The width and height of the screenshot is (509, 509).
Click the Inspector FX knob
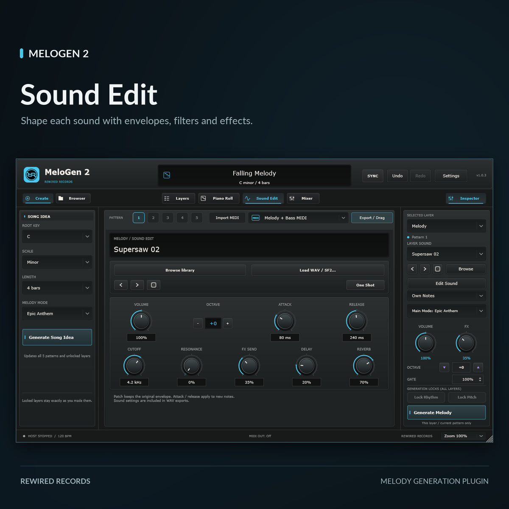[466, 343]
